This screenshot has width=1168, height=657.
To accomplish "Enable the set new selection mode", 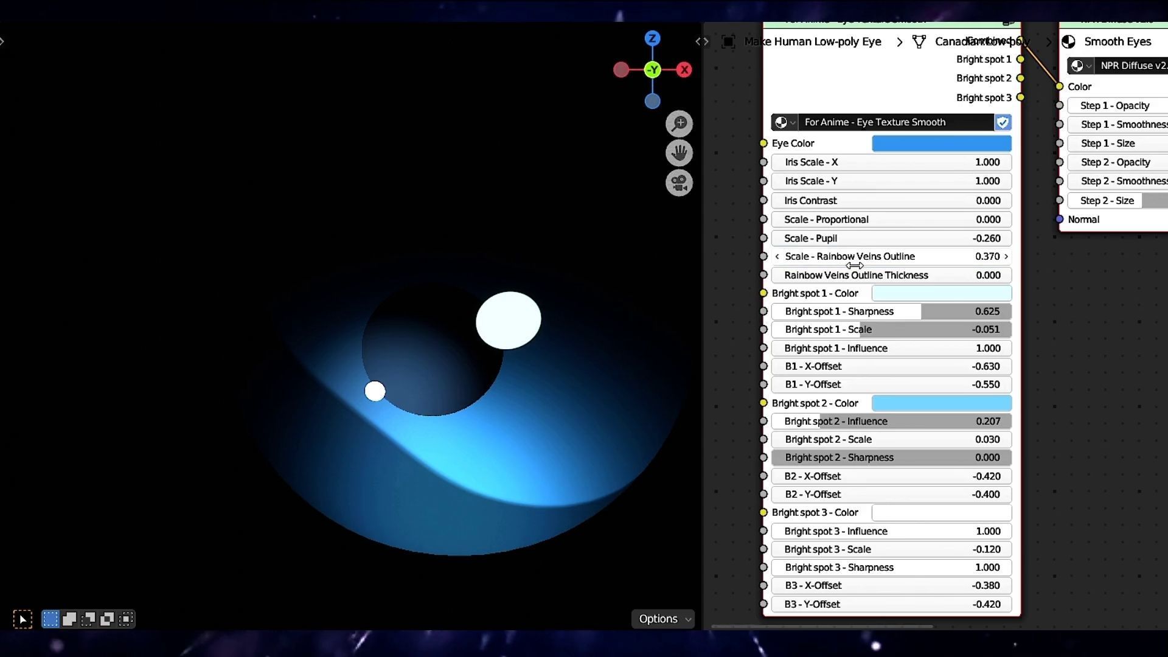I will click(50, 619).
